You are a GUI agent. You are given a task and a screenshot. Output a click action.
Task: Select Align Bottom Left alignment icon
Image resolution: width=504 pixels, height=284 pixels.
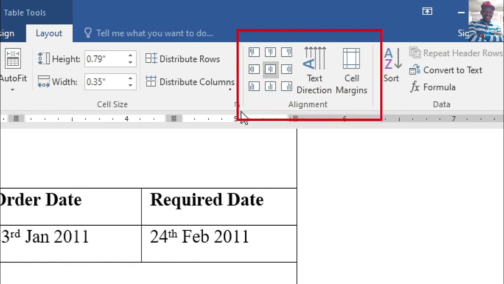[x=254, y=86]
